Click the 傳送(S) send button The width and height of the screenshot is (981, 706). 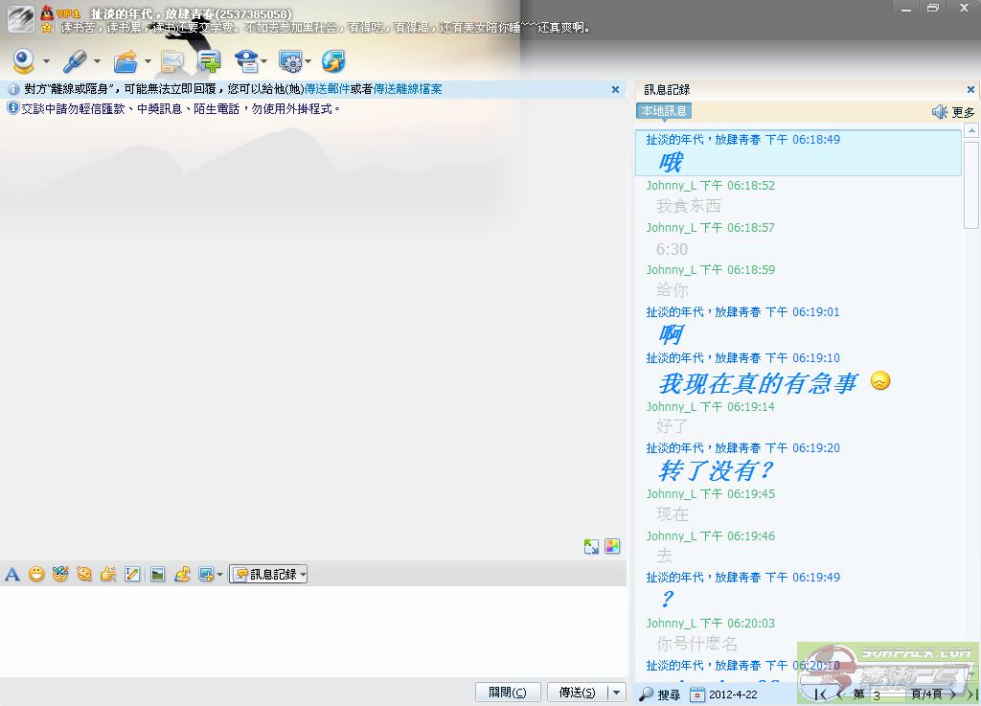click(577, 692)
